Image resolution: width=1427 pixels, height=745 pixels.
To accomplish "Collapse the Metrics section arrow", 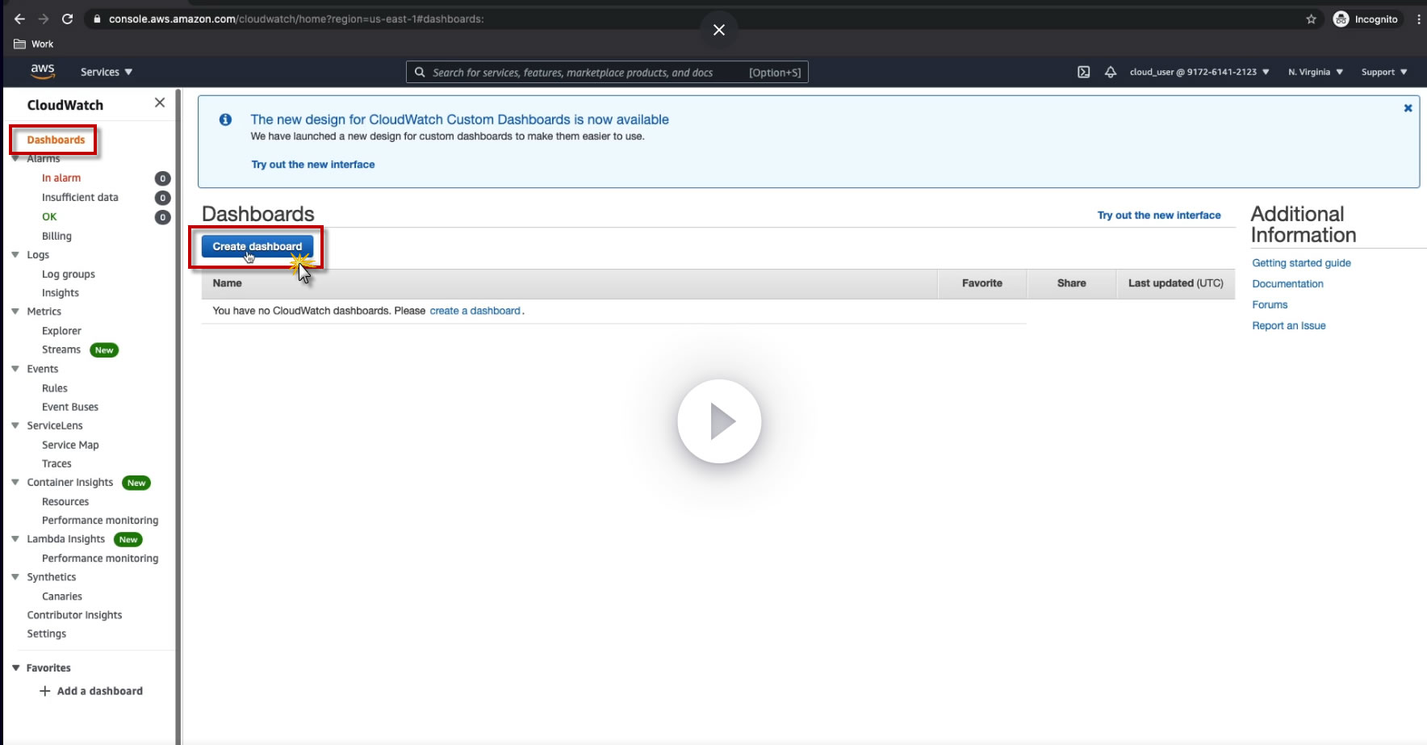I will pyautogui.click(x=15, y=311).
